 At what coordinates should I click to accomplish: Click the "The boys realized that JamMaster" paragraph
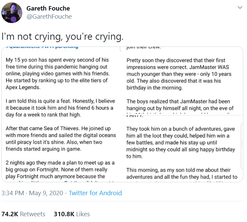(x=180, y=105)
